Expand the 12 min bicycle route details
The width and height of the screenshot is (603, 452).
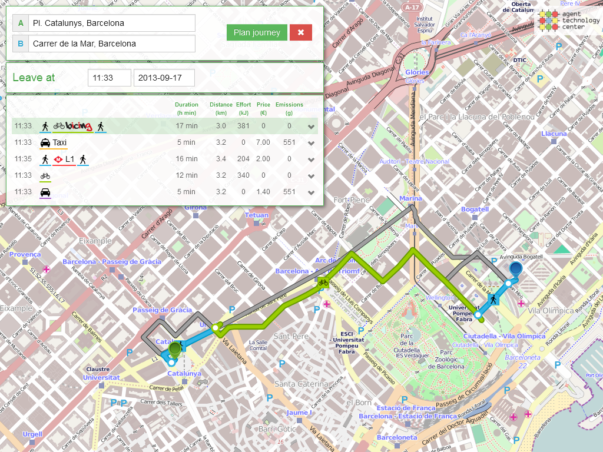coord(311,176)
